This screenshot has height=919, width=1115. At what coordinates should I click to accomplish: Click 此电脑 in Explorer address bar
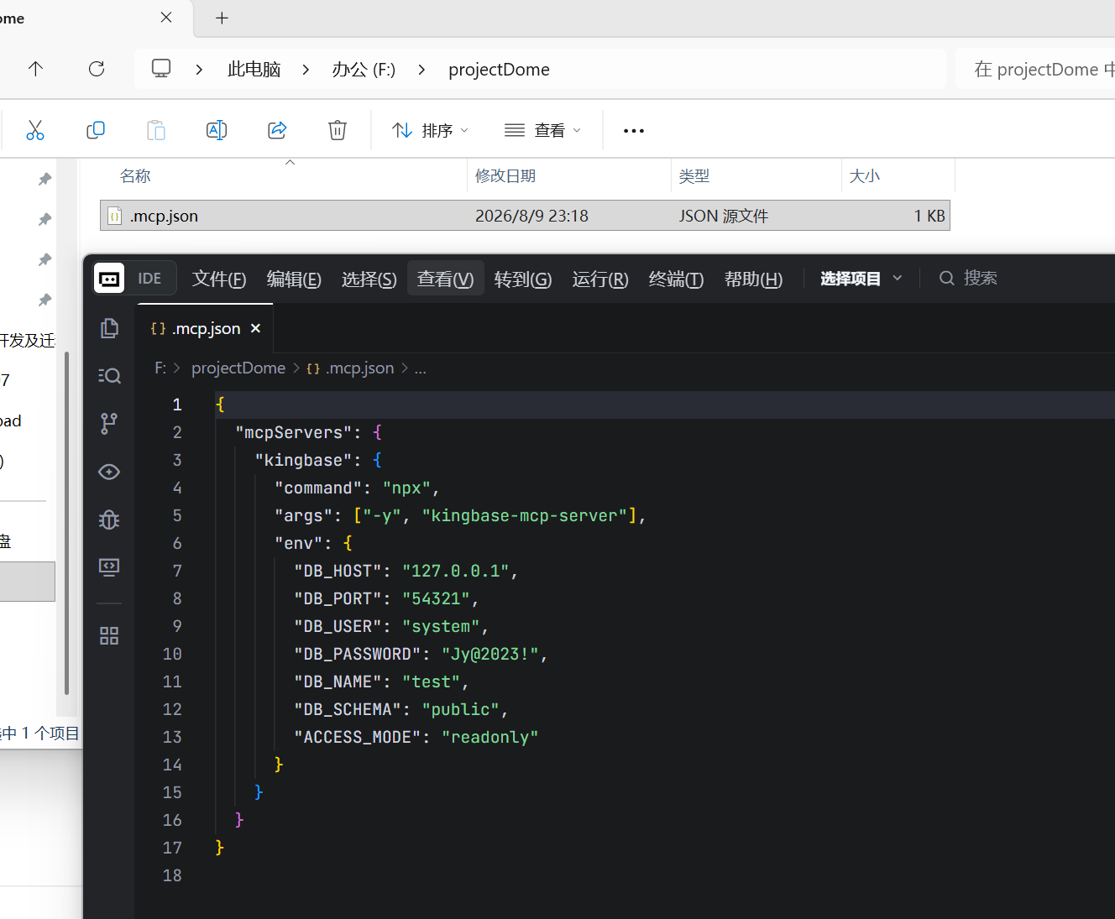pos(254,70)
